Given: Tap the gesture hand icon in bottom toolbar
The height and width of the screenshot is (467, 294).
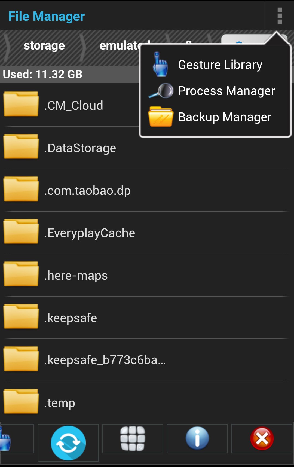Looking at the screenshot, I should coord(5,439).
